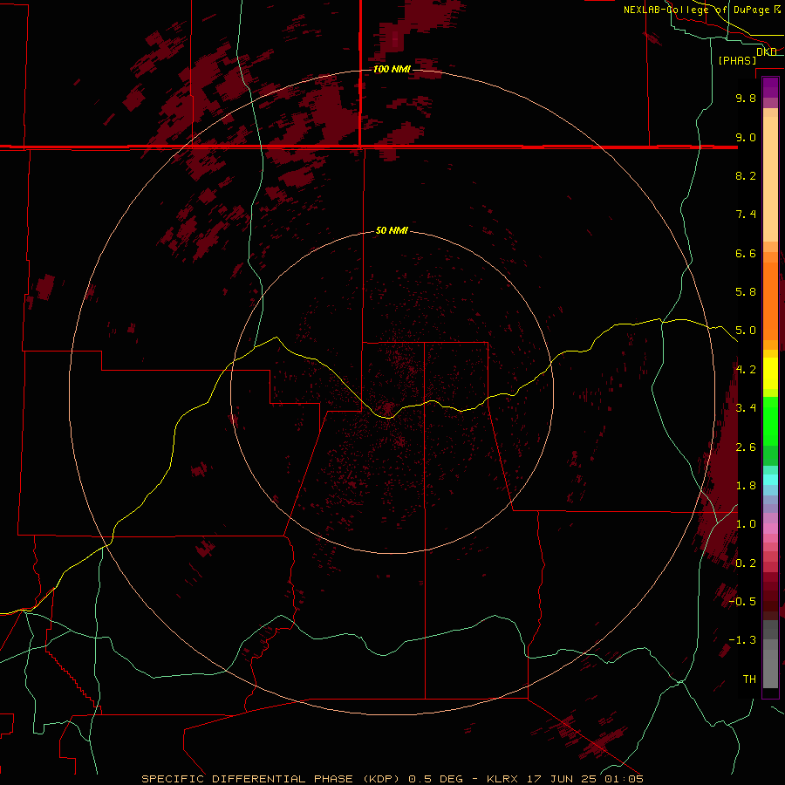
Task: Select the TH threshold label on color scale
Action: tap(749, 679)
